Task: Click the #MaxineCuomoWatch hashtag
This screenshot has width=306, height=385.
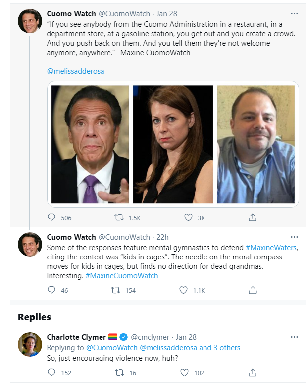Action: pyautogui.click(x=122, y=275)
